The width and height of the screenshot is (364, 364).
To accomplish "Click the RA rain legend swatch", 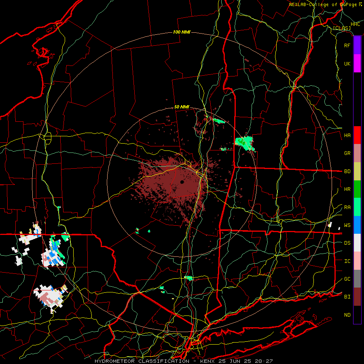I will click(x=357, y=207).
